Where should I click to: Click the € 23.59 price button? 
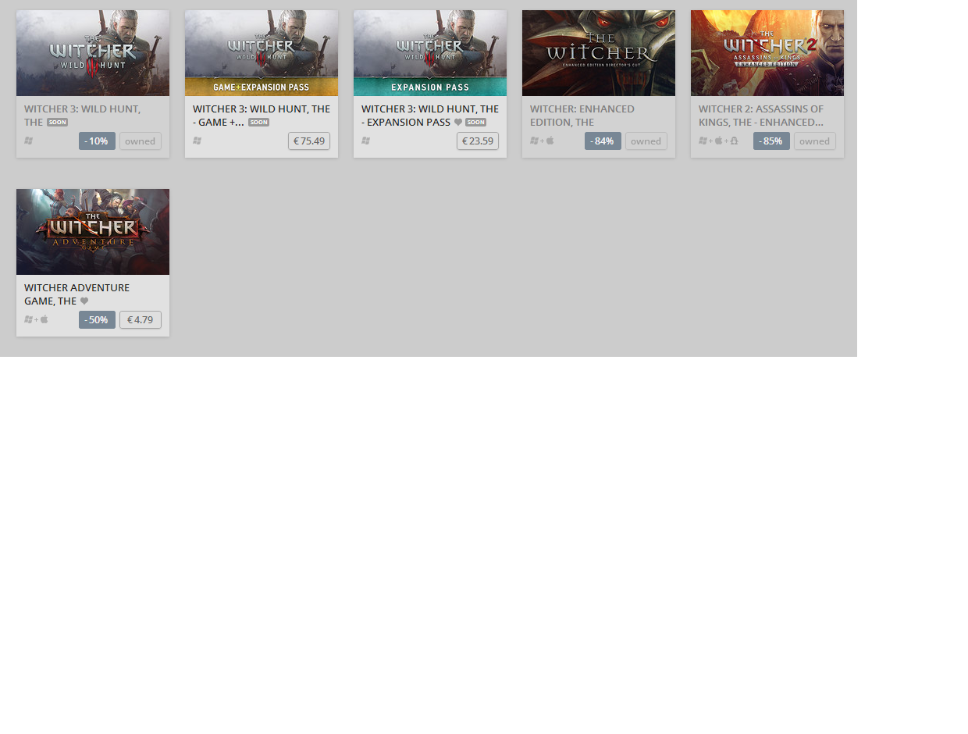(x=478, y=141)
